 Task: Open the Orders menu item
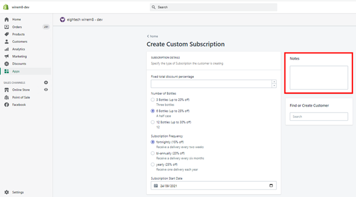pos(17,27)
